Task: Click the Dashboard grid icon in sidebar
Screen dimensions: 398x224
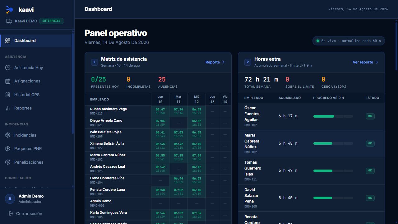Action: 8,41
